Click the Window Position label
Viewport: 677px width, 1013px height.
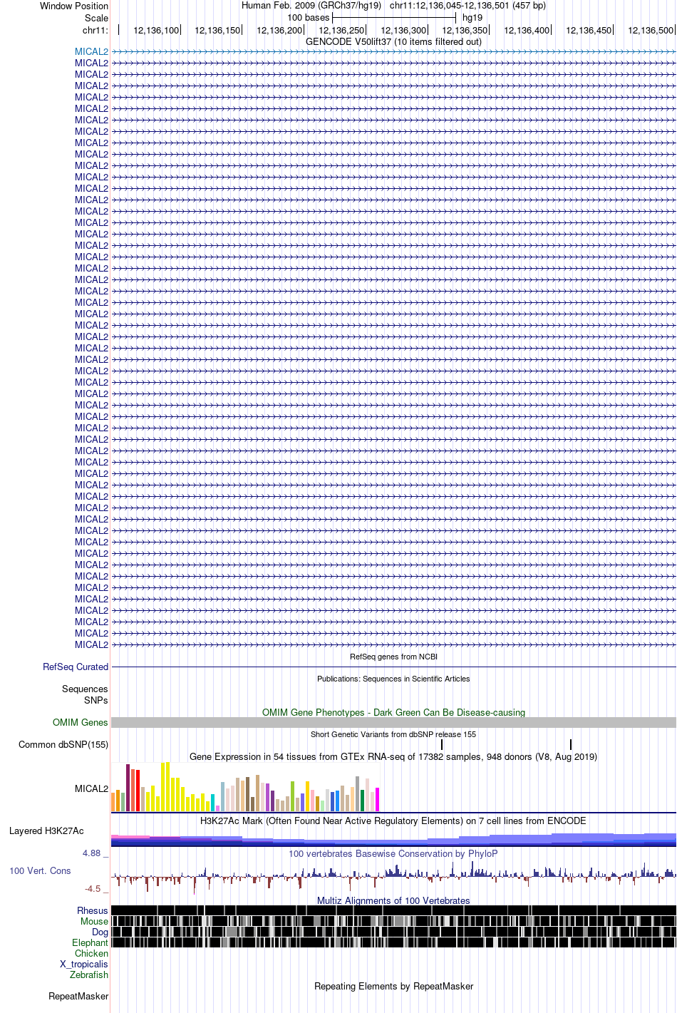[x=74, y=6]
